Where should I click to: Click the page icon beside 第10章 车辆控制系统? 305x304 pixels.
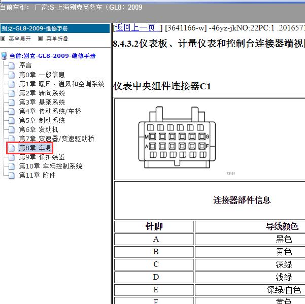[x=12, y=166]
